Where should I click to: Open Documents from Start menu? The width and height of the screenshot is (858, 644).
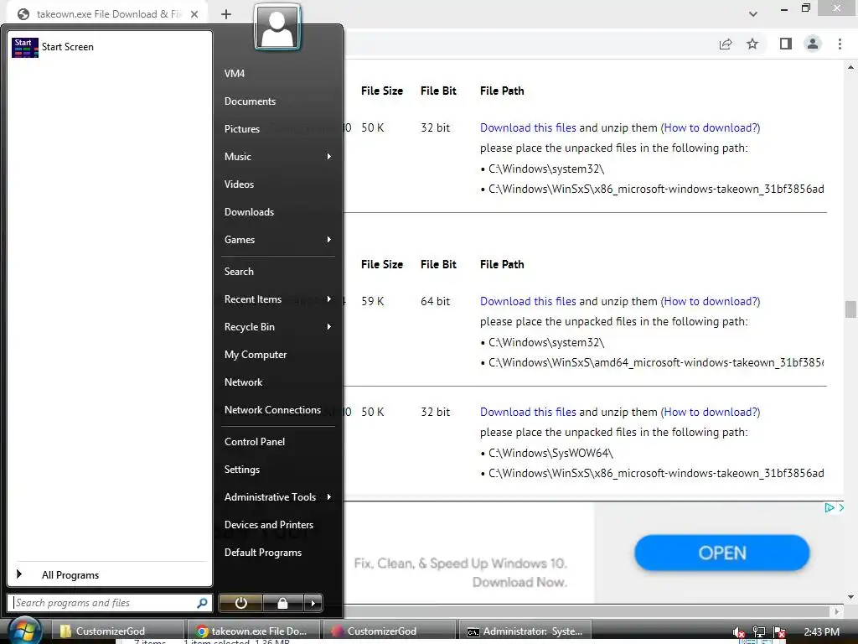pyautogui.click(x=250, y=101)
